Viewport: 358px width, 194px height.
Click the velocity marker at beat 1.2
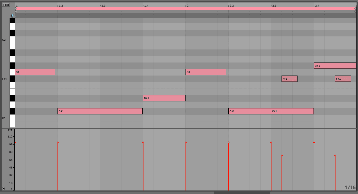point(58,142)
